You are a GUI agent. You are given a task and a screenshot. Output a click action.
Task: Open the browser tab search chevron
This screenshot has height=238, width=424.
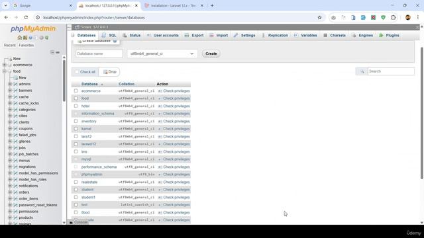[x=5, y=5]
